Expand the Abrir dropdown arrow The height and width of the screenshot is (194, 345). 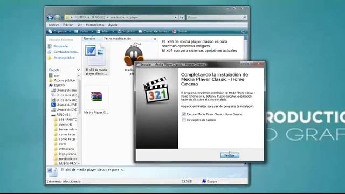click(113, 31)
